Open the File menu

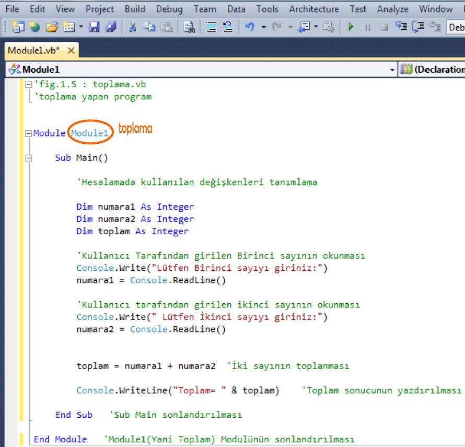pos(13,9)
